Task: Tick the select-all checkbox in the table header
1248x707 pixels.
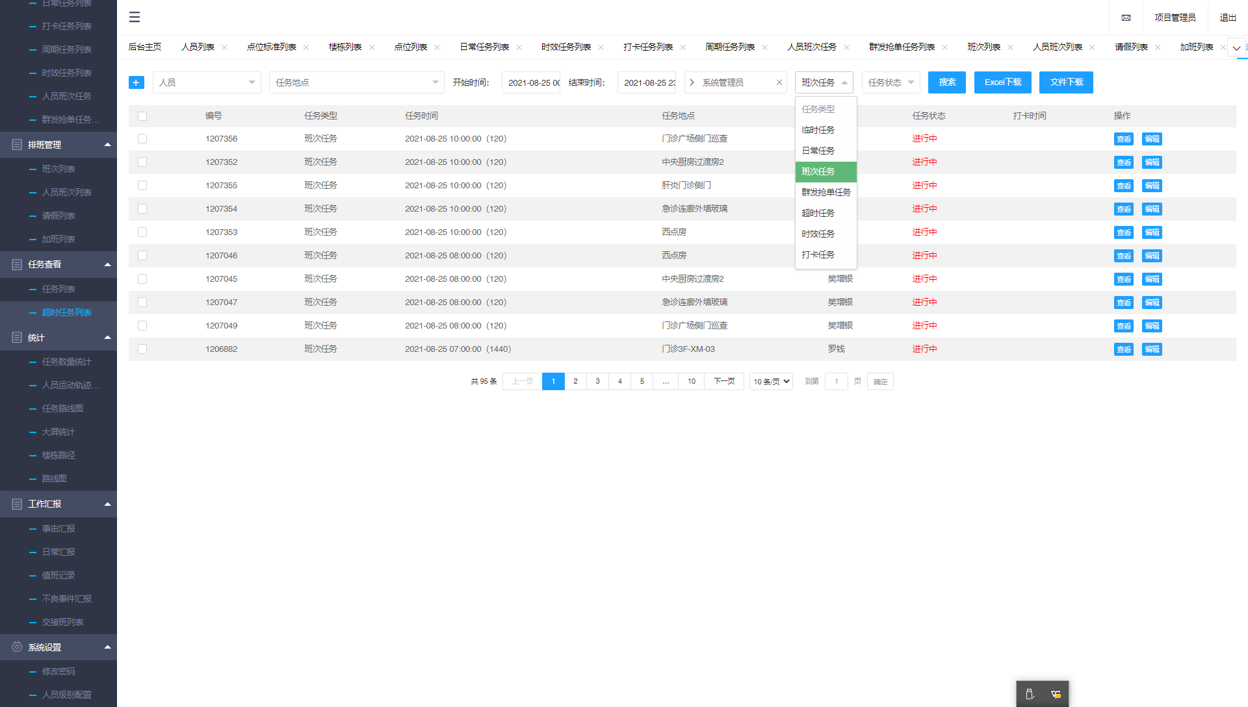Action: [142, 116]
